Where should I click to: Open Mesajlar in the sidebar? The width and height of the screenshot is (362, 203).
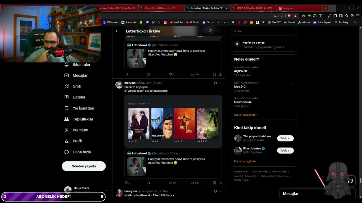click(x=76, y=76)
